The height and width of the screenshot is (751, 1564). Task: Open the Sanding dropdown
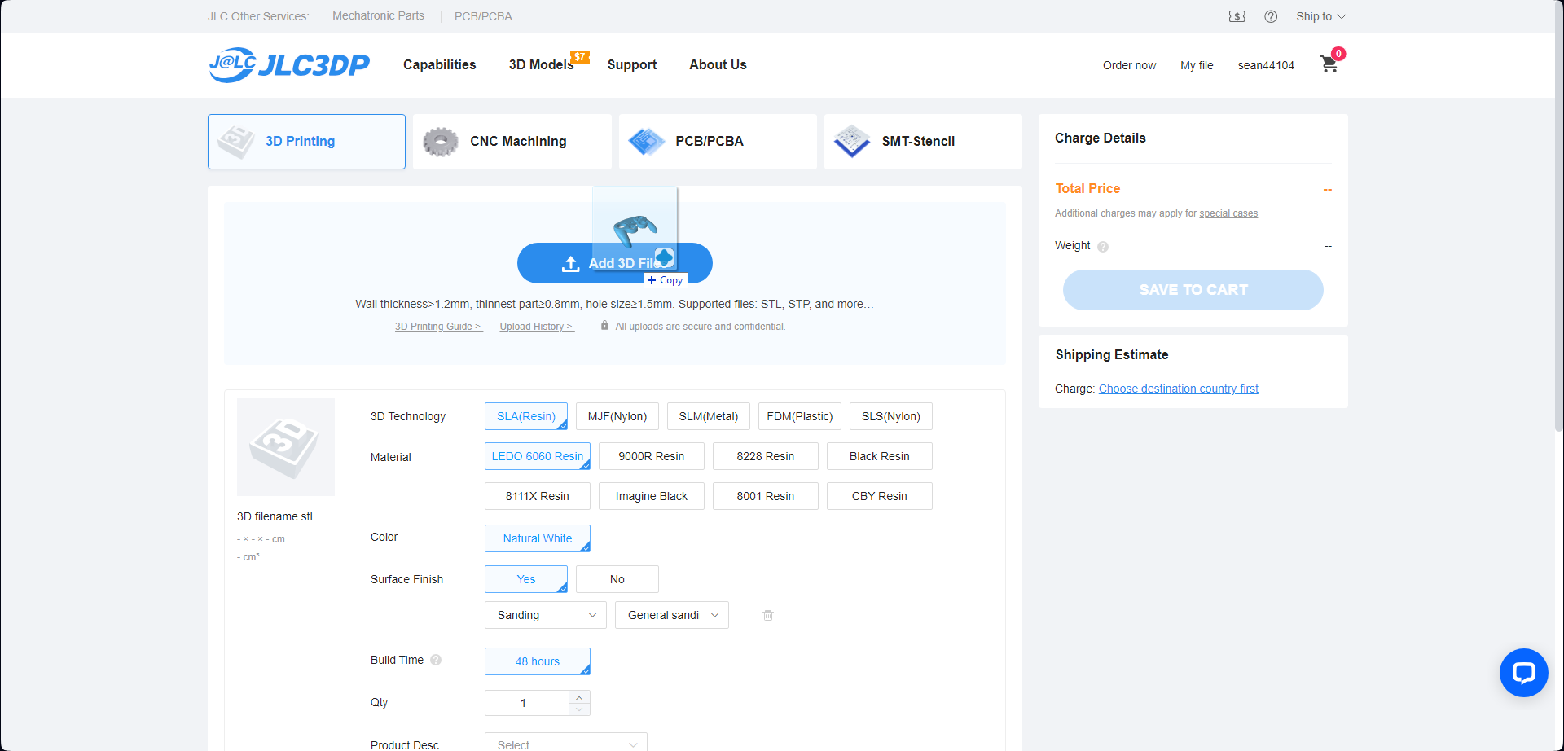(x=546, y=615)
